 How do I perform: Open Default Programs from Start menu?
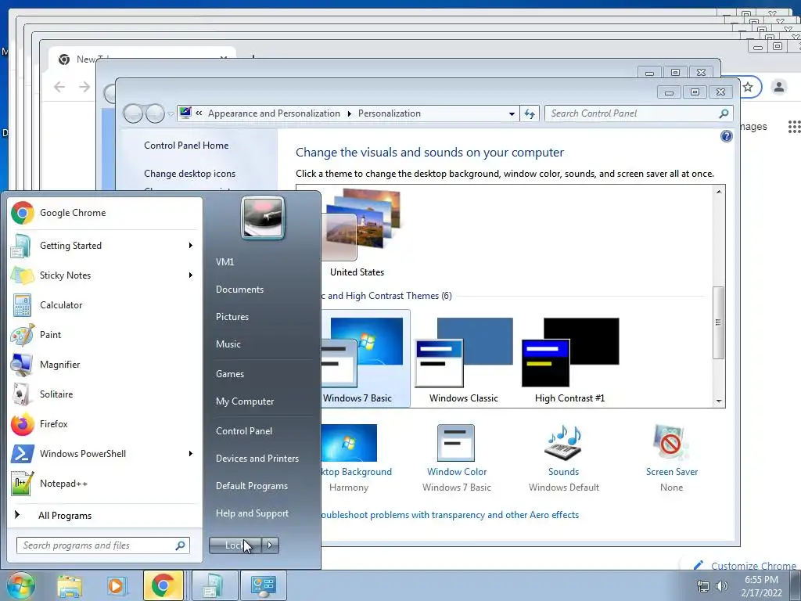252,485
